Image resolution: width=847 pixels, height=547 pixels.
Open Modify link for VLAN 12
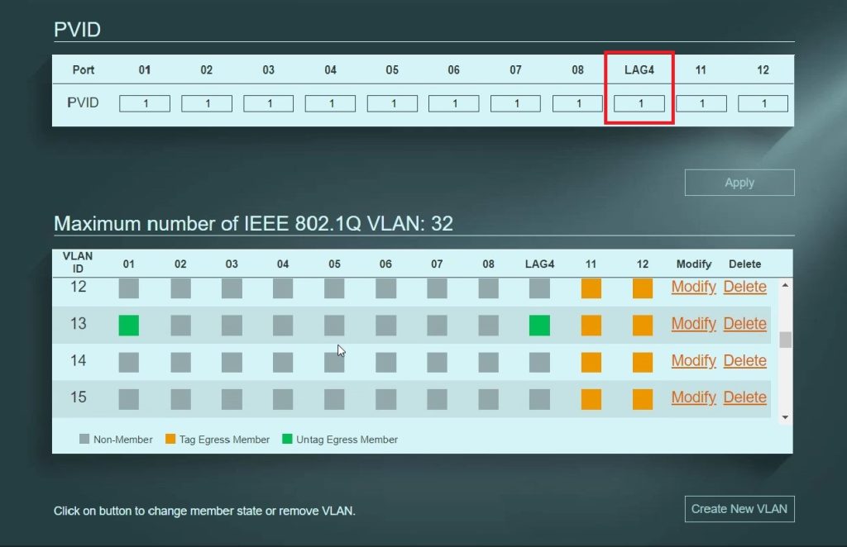coord(694,287)
